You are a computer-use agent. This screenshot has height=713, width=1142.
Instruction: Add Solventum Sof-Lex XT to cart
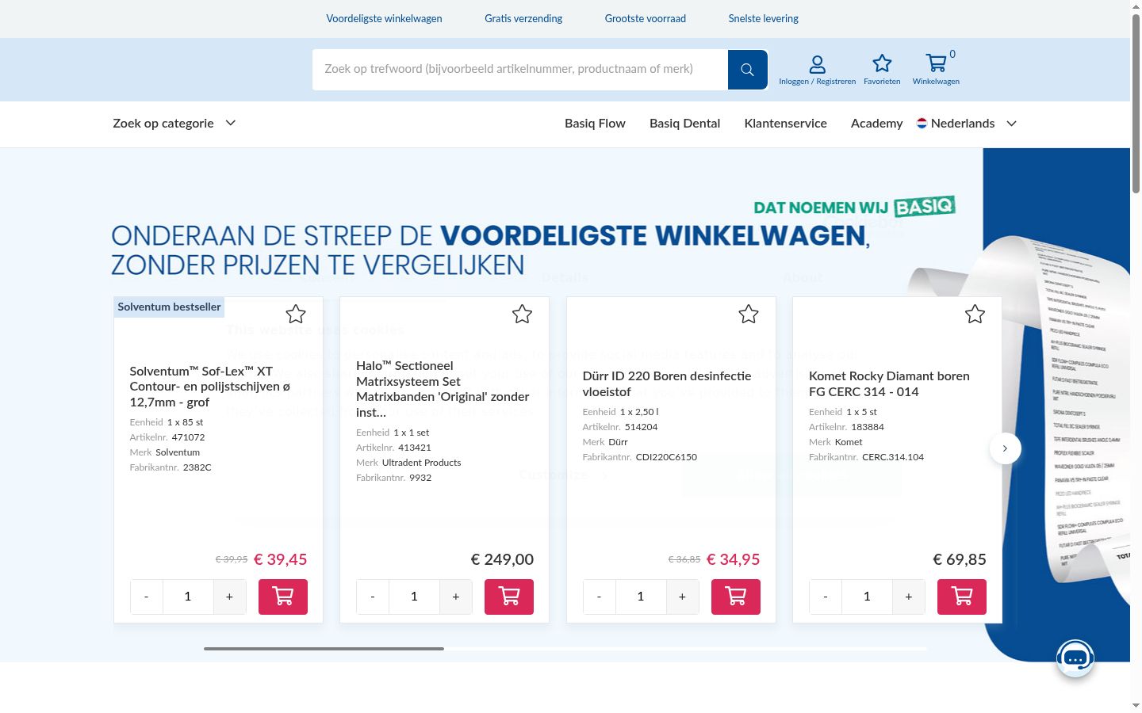[283, 597]
